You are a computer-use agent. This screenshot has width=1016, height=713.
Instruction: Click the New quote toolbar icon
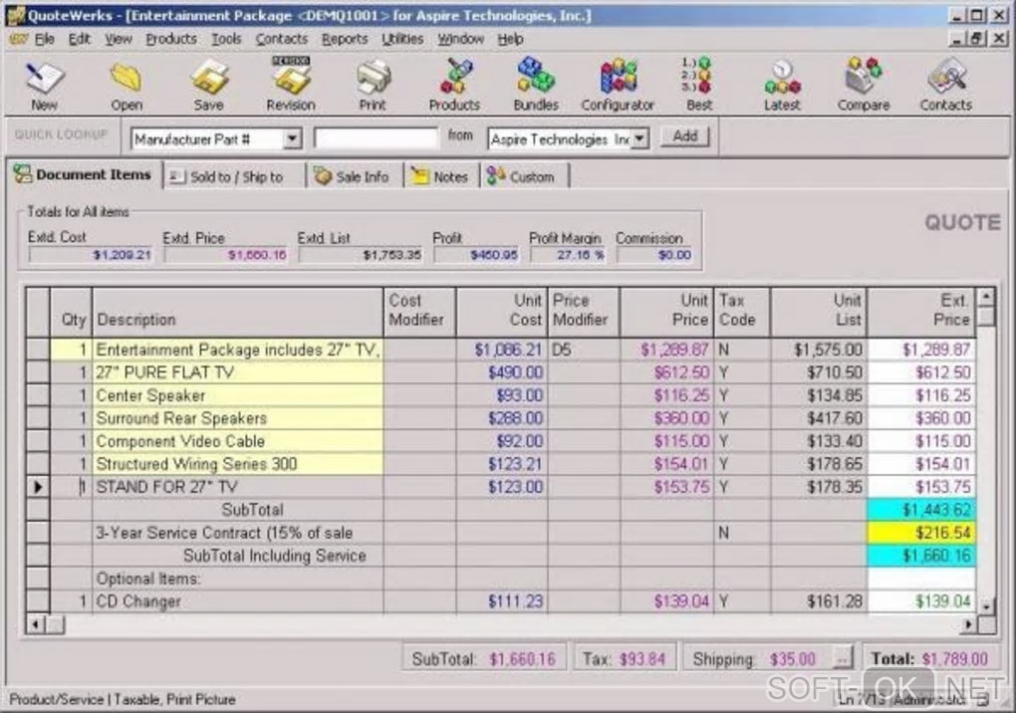(x=44, y=85)
